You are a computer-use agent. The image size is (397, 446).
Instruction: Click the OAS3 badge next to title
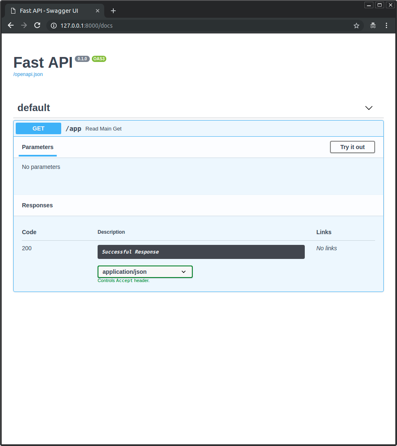[99, 59]
